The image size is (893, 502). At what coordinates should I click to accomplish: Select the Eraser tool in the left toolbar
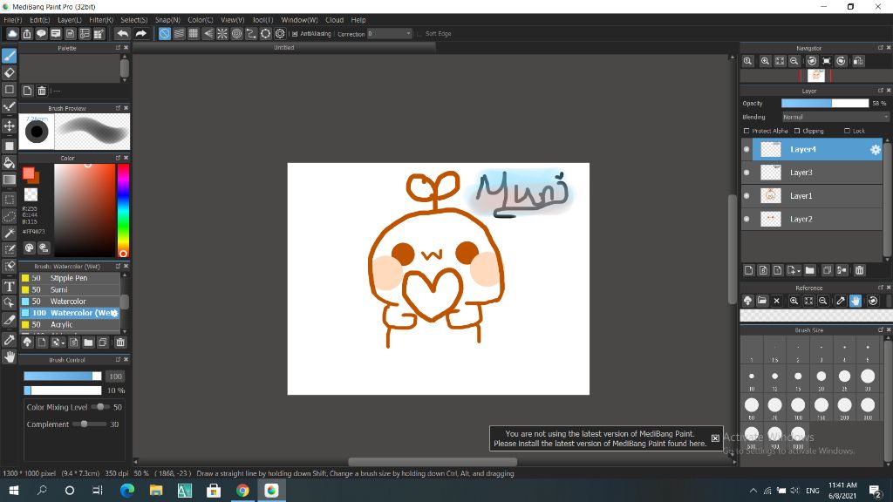coord(9,73)
